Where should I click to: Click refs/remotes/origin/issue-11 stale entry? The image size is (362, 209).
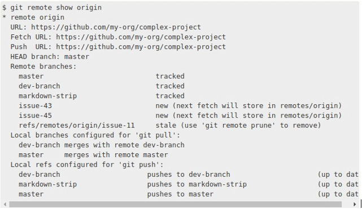tap(76, 126)
